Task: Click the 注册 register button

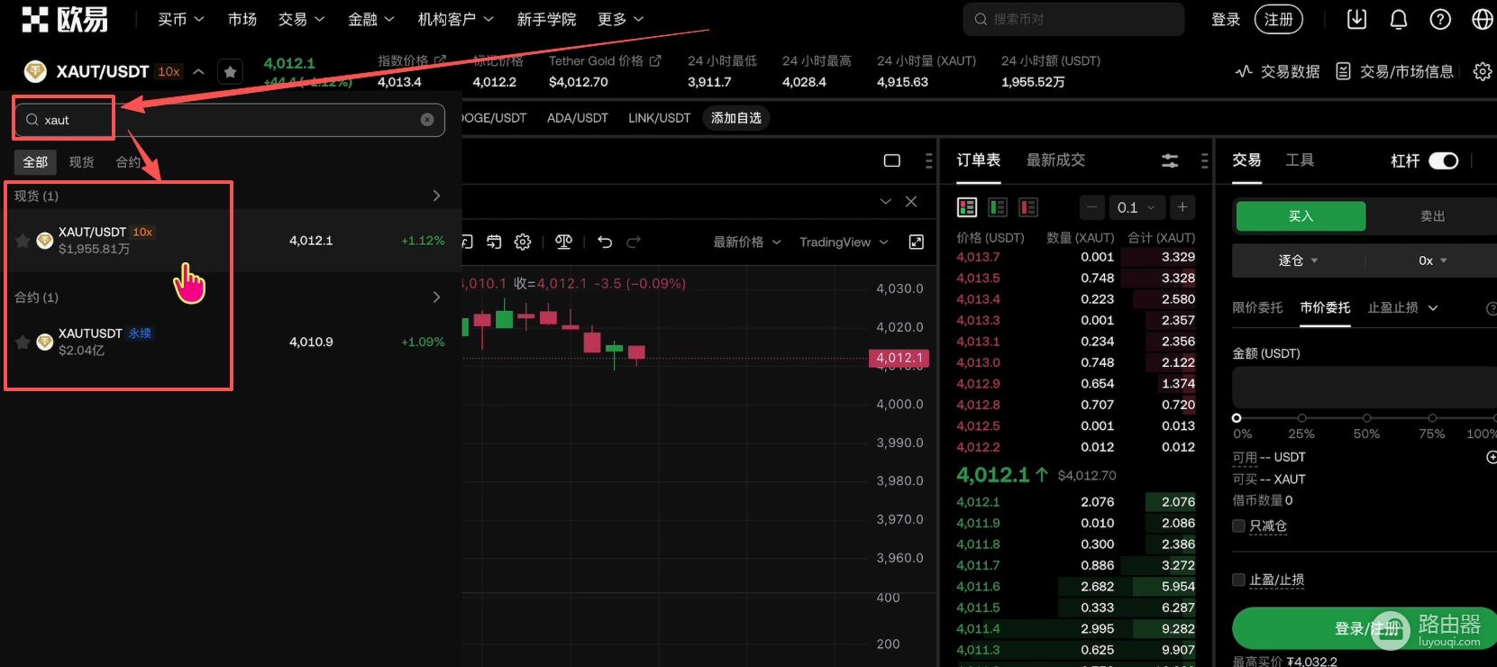Action: (1279, 19)
